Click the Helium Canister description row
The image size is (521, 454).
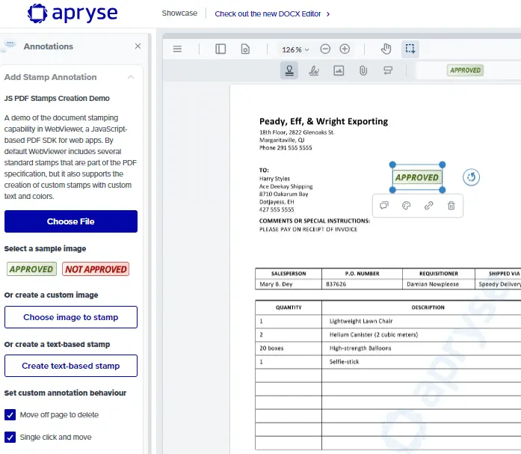[374, 334]
